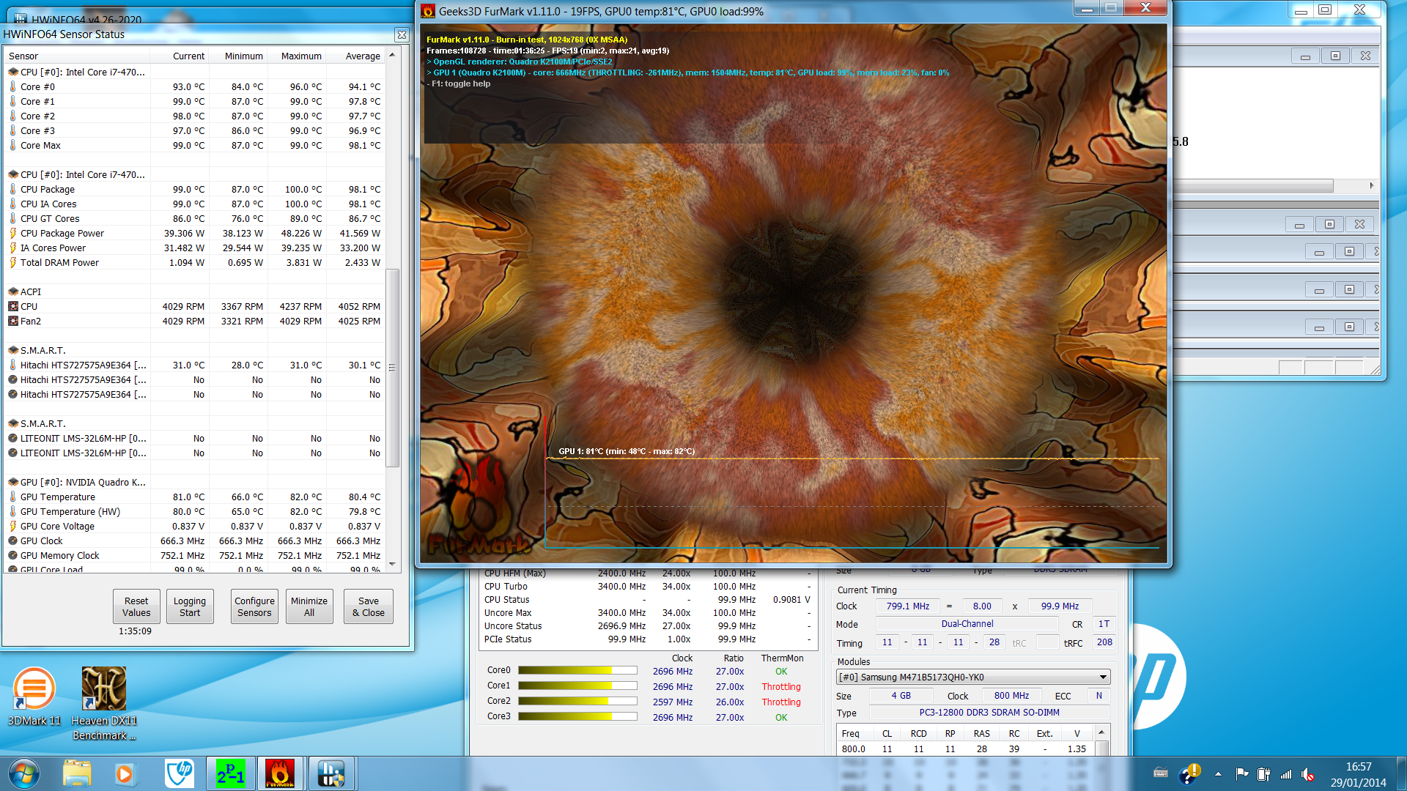This screenshot has width=1407, height=791.
Task: Open the HWiNFO taskbar button
Action: pos(331,773)
